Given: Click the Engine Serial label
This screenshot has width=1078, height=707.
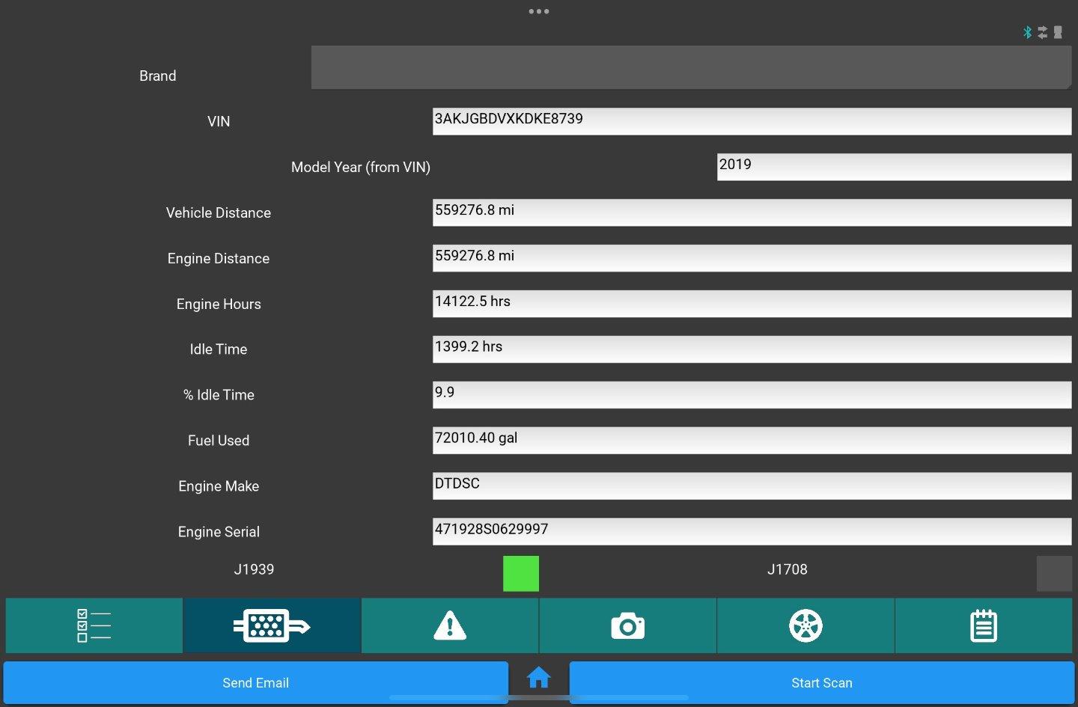Looking at the screenshot, I should click(x=219, y=532).
